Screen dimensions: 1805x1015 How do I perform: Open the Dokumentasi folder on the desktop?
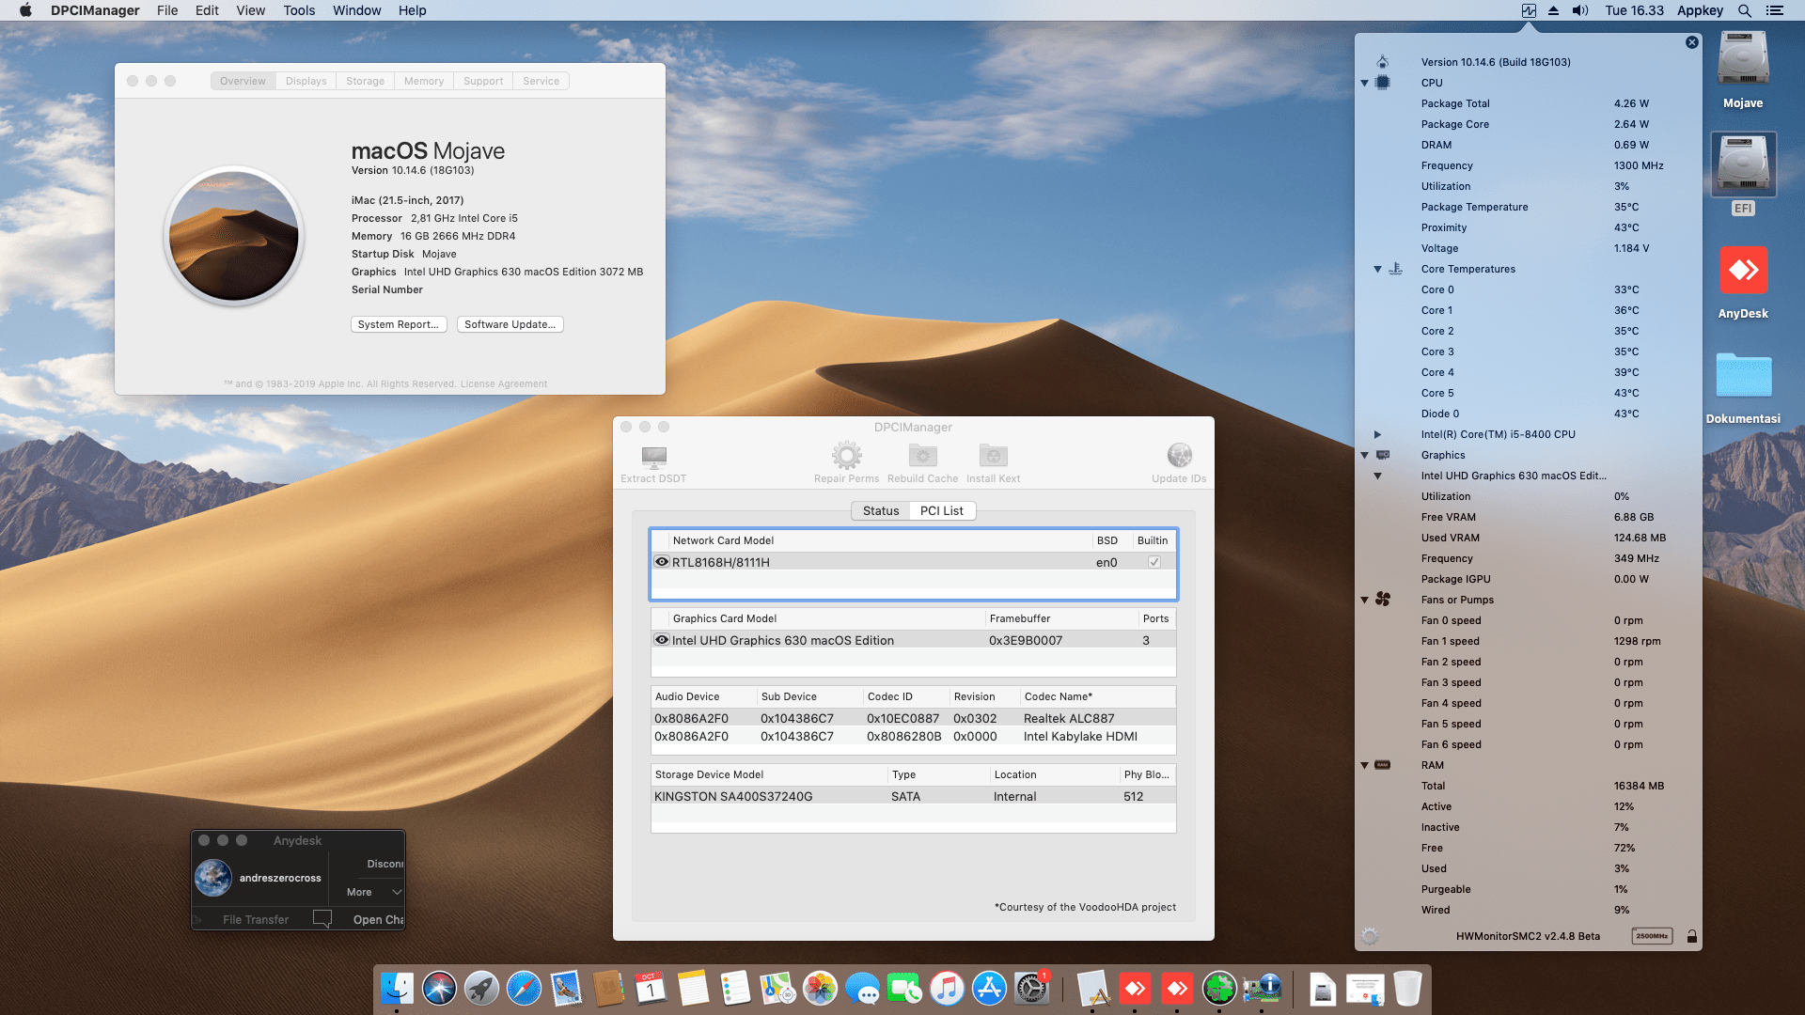1743,377
